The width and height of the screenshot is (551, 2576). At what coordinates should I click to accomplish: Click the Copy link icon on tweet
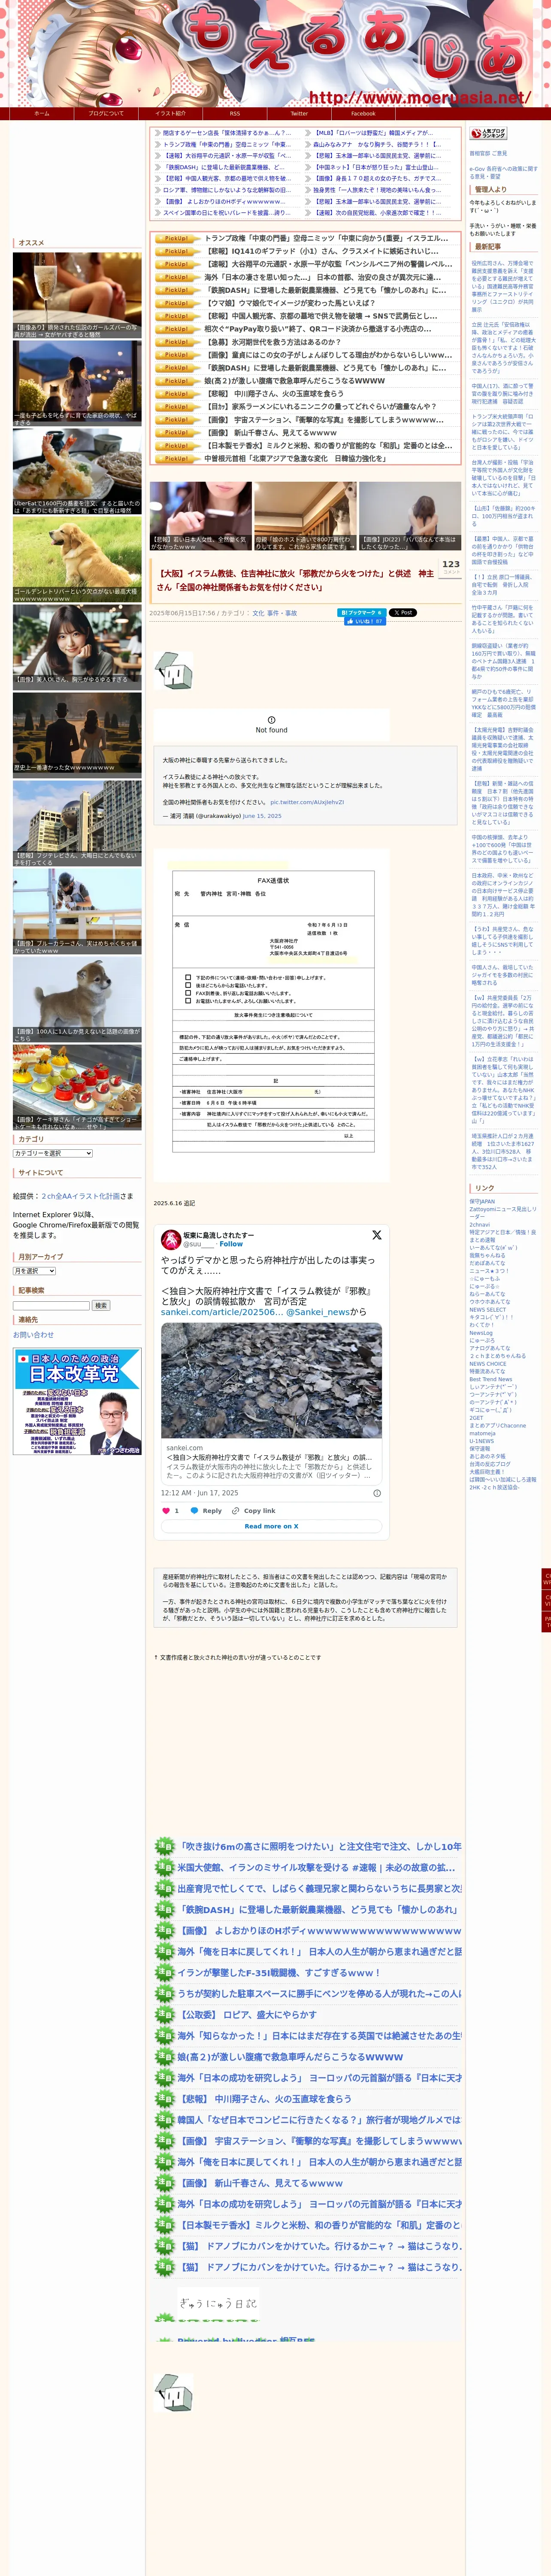(x=236, y=1511)
